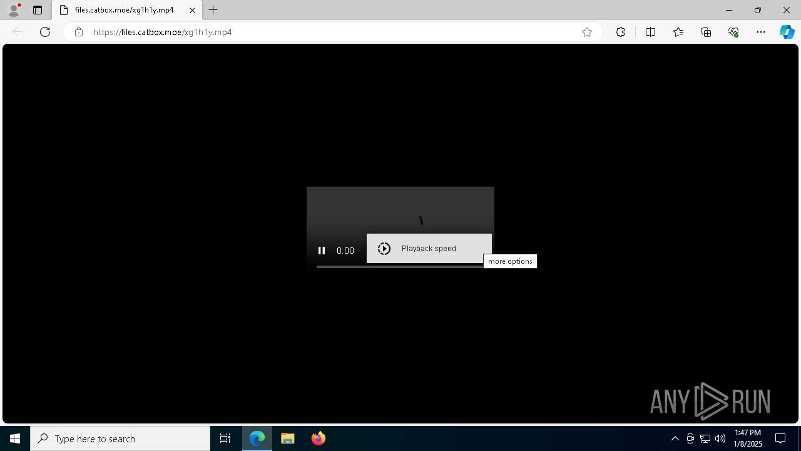801x451 pixels.
Task: Open the network status icon
Action: (x=705, y=438)
